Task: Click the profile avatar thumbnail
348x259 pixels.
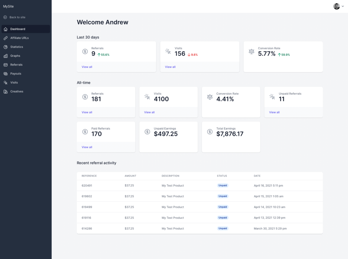Action: (x=336, y=6)
